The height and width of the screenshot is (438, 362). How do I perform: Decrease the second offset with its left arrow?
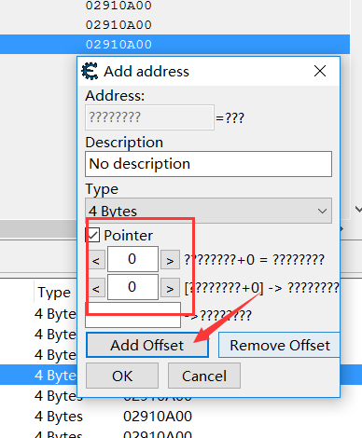[96, 288]
